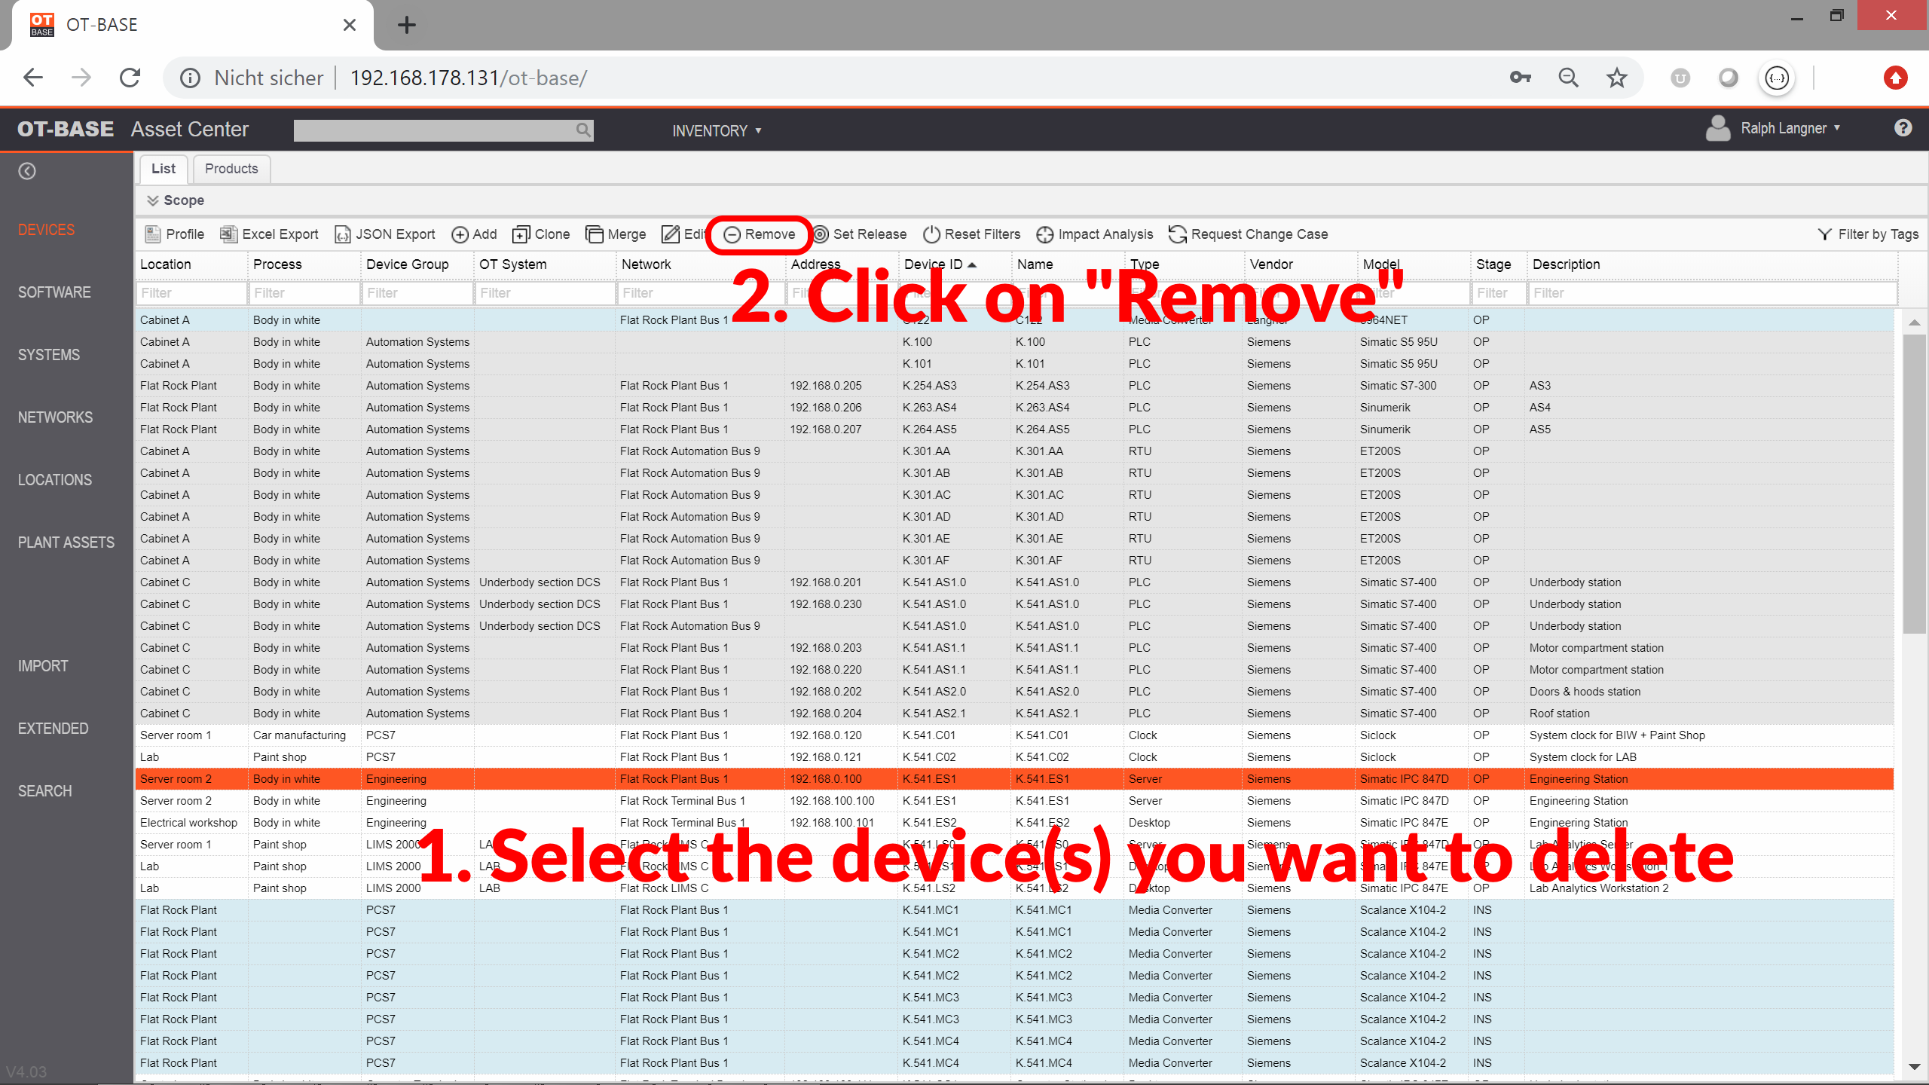1929x1085 pixels.
Task: Open SEARCH section in sidebar
Action: pos(45,791)
